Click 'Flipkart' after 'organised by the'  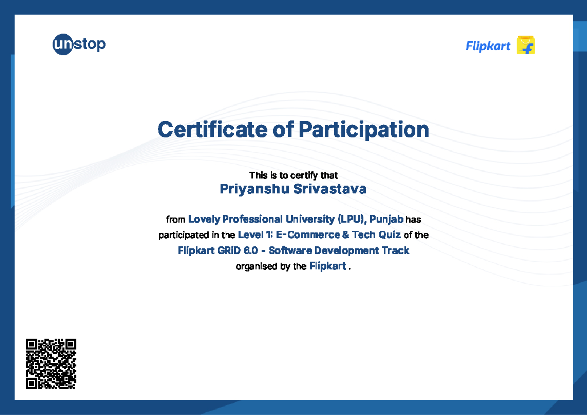(328, 266)
